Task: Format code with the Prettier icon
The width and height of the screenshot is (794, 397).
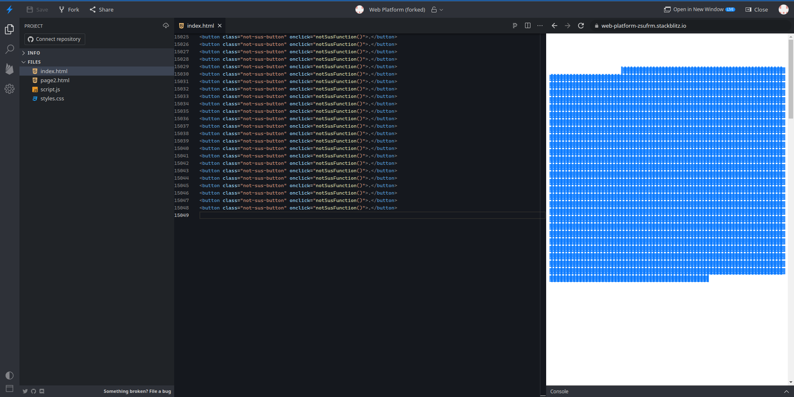Action: [515, 25]
